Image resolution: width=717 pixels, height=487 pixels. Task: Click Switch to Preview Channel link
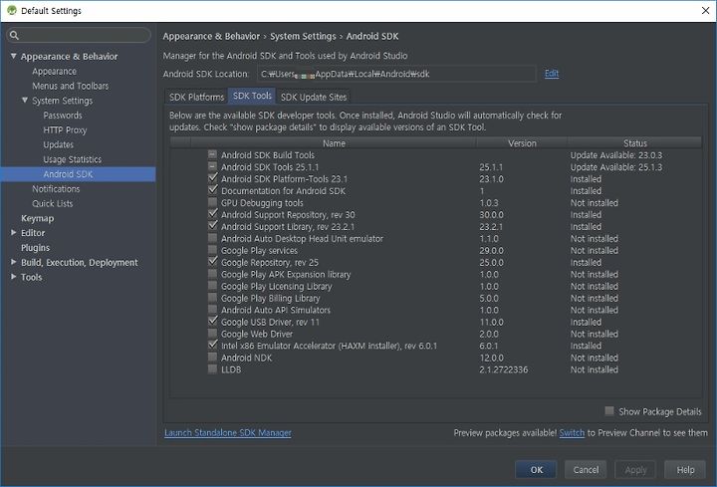[572, 432]
